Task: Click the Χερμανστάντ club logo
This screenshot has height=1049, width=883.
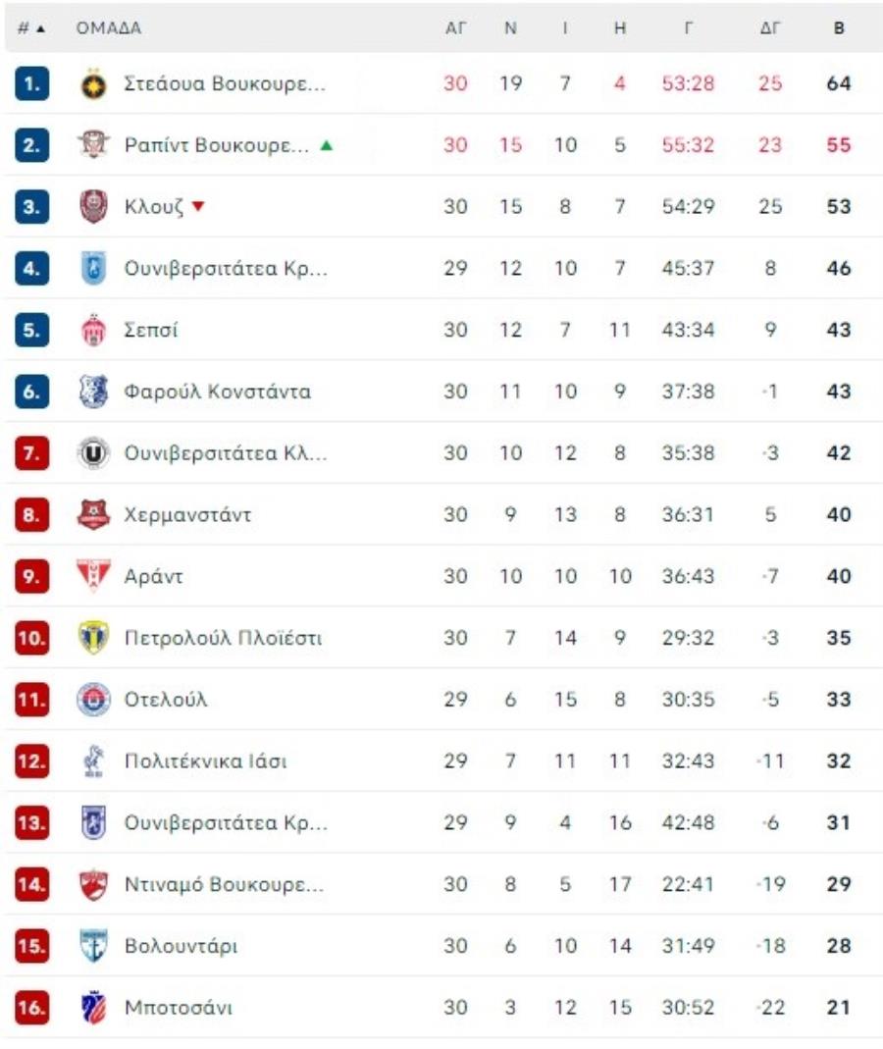Action: tap(93, 514)
